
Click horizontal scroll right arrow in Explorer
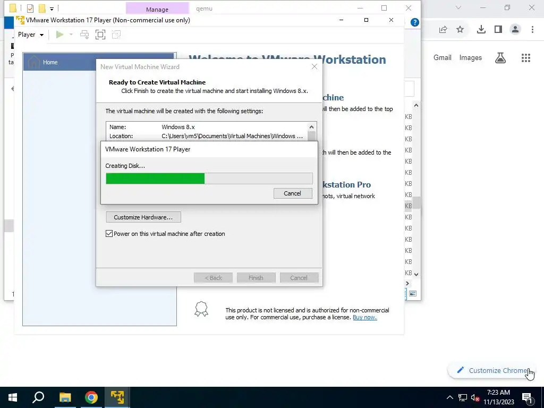click(x=407, y=284)
